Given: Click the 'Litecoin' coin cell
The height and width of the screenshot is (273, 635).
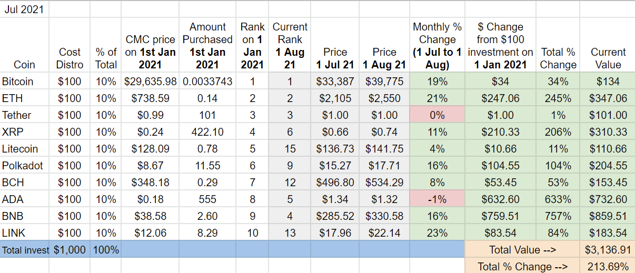Looking at the screenshot, I should coord(25,149).
